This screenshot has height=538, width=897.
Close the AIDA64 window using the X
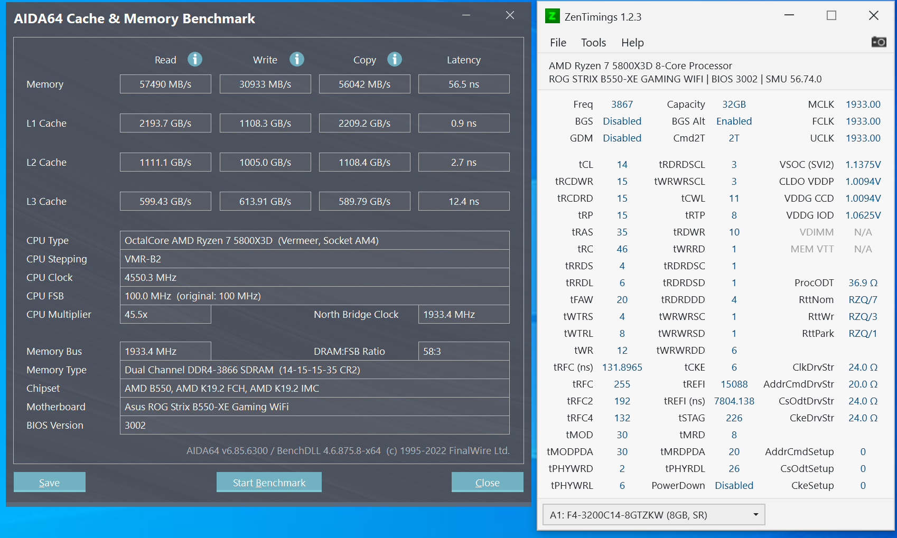[x=510, y=15]
